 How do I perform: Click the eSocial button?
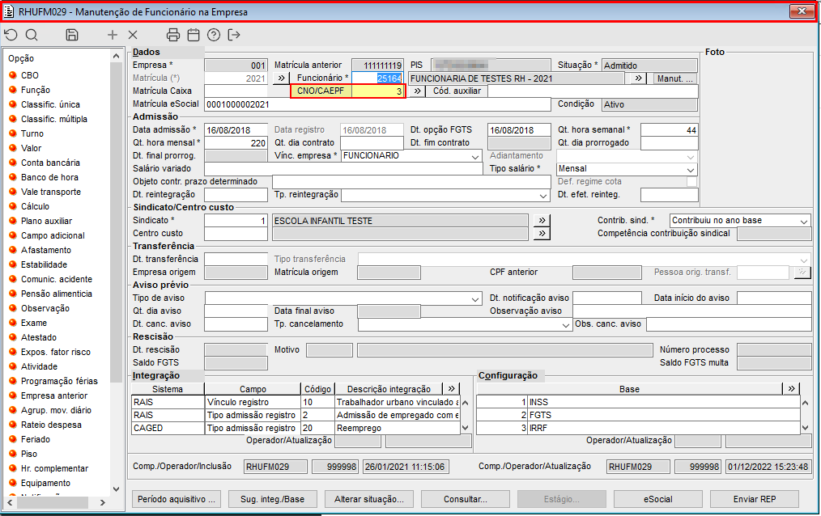(657, 499)
